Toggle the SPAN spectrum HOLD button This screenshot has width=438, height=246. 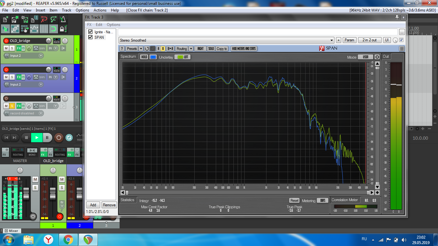(144, 57)
